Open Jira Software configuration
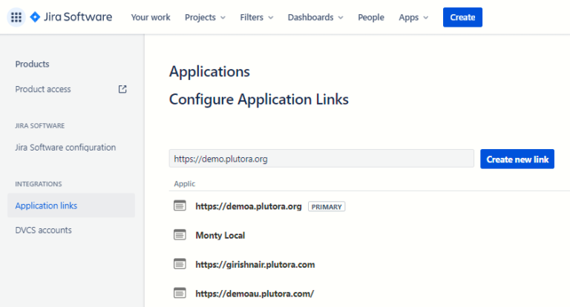 click(65, 147)
